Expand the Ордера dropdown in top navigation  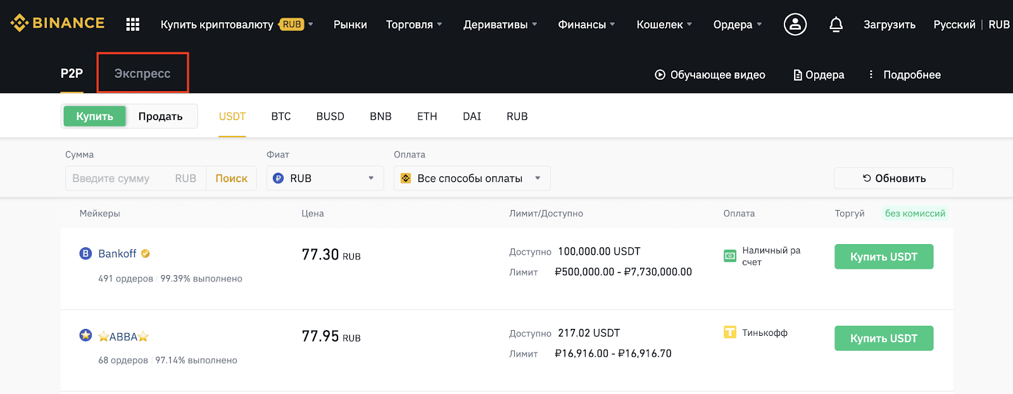coord(738,25)
